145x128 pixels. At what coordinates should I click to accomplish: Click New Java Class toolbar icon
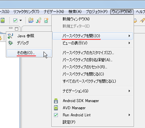tap(46, 20)
